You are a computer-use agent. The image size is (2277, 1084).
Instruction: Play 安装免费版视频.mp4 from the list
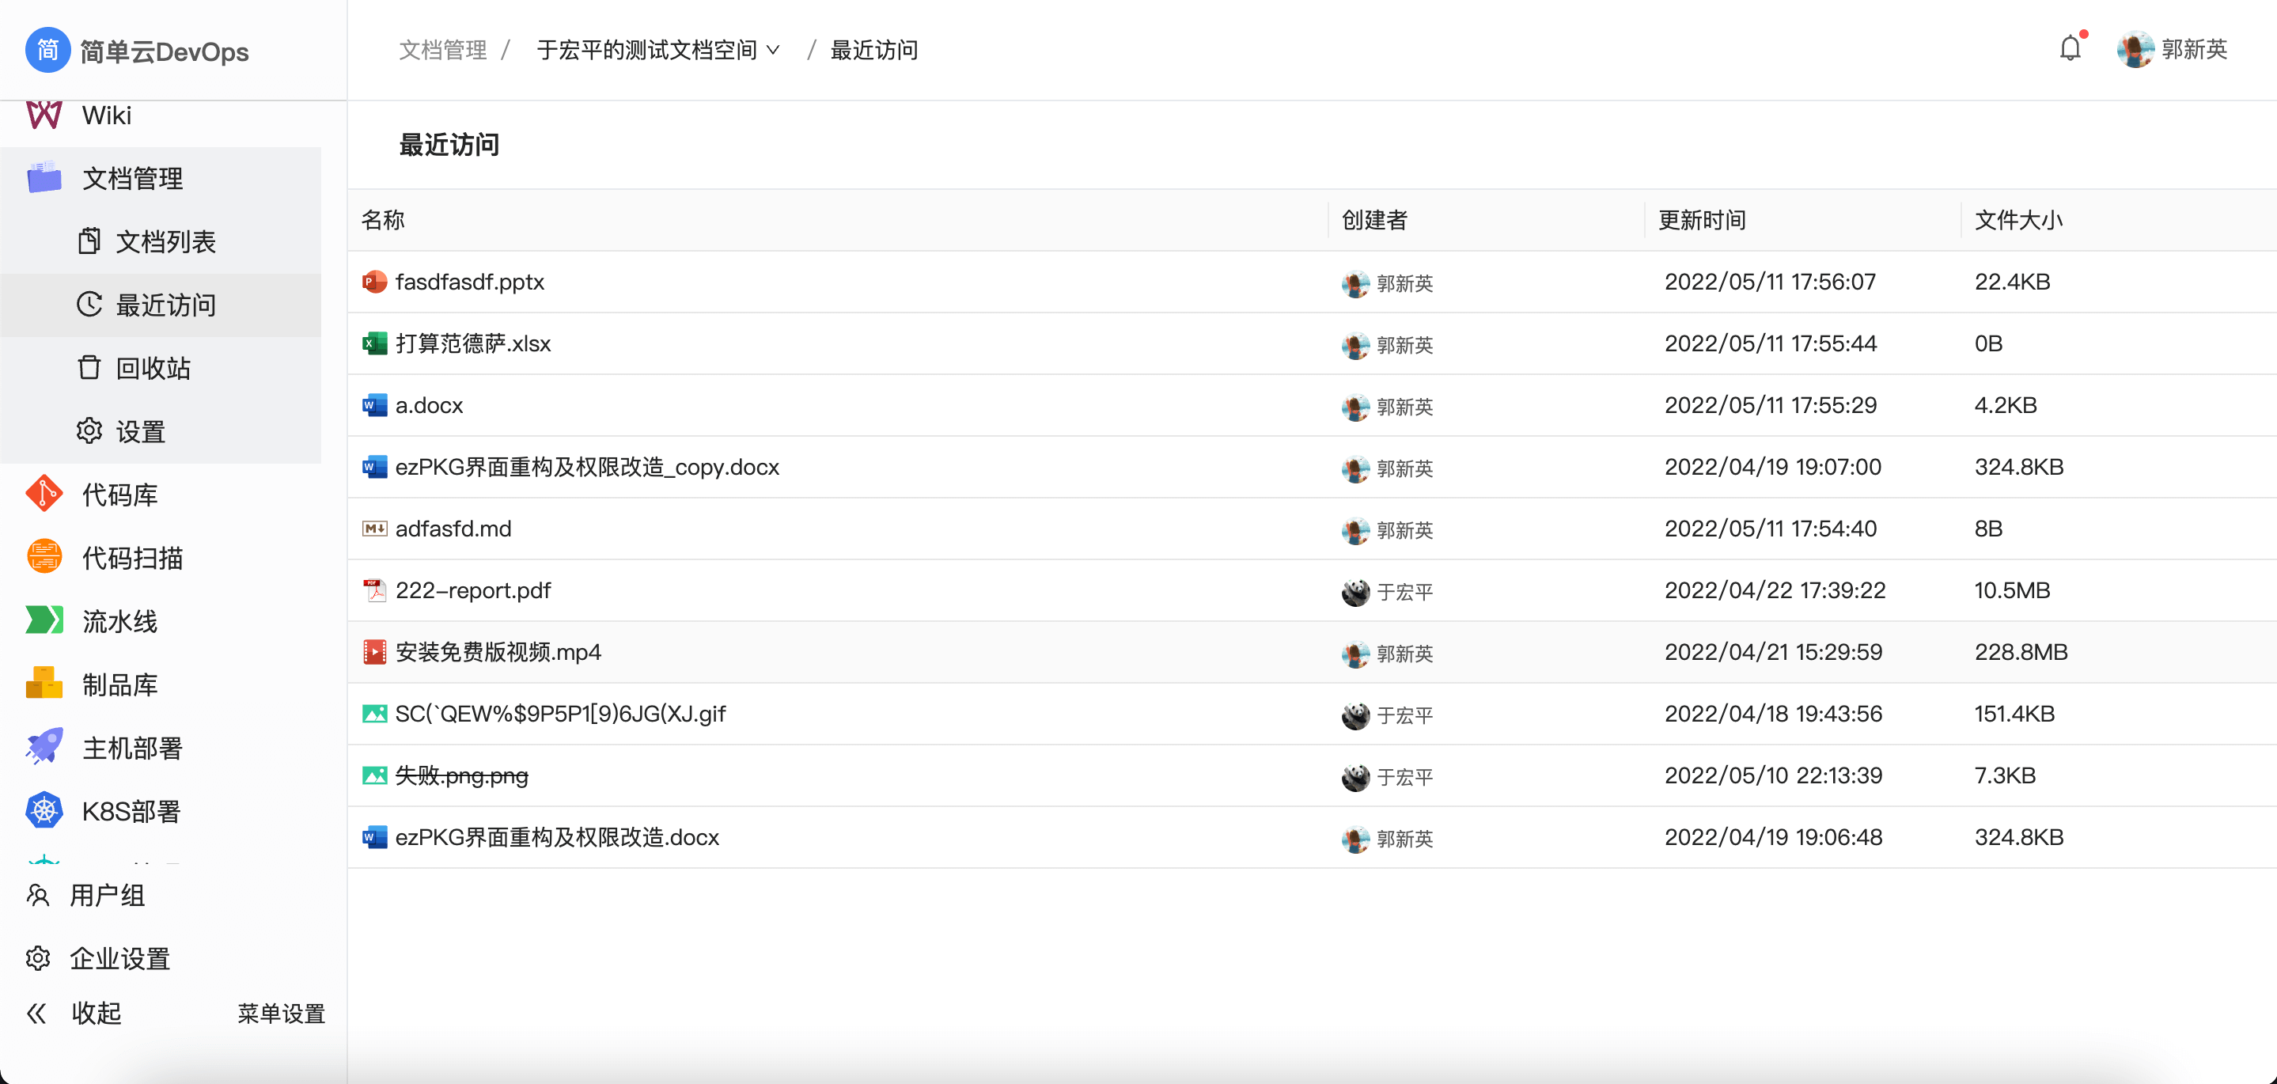tap(498, 652)
